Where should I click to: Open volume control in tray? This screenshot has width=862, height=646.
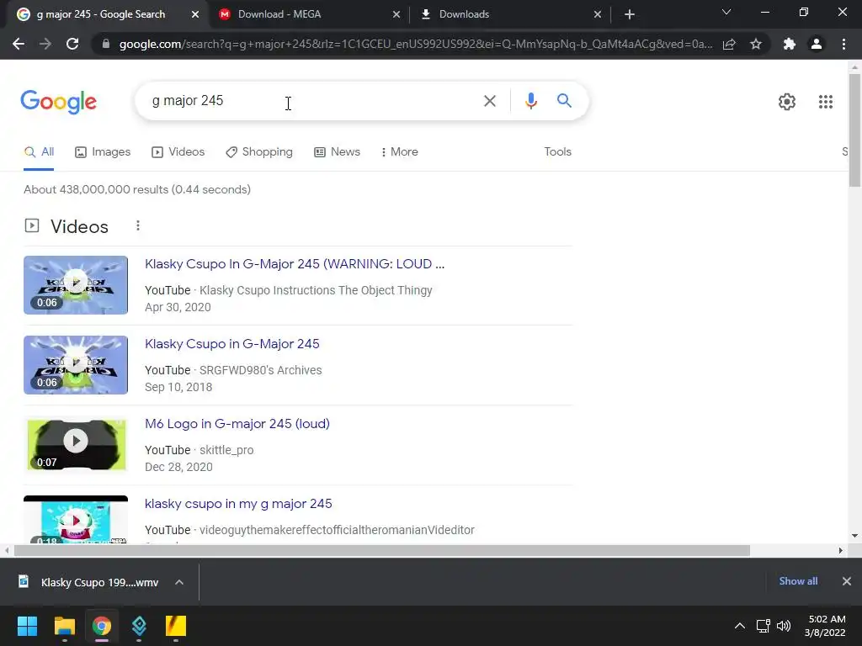pyautogui.click(x=784, y=626)
